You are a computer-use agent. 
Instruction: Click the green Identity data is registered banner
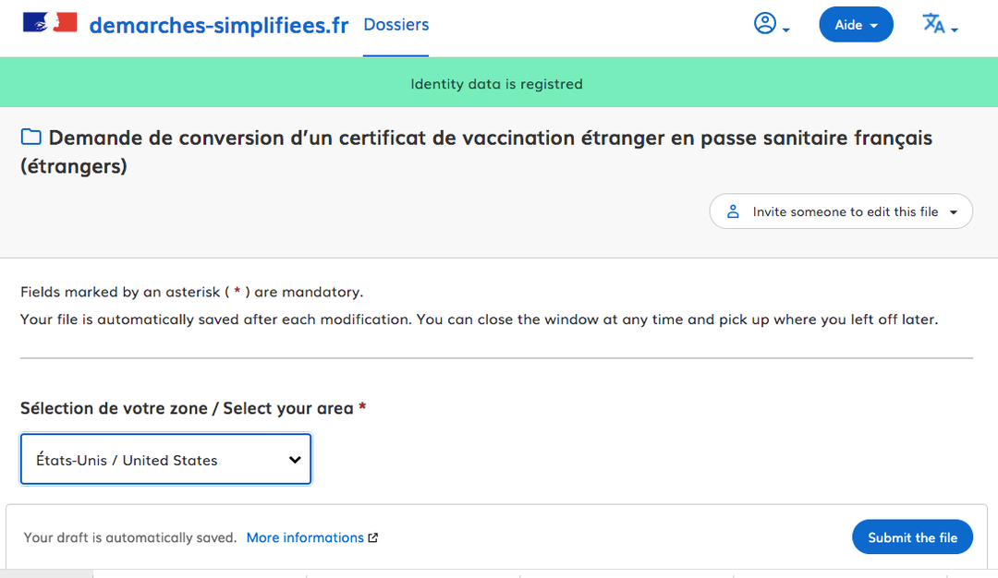pos(499,82)
